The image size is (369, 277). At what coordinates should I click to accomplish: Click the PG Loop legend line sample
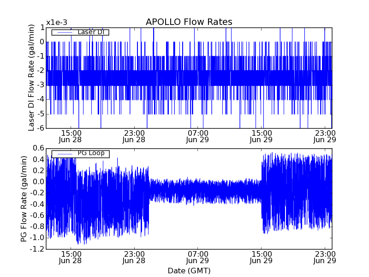[x=65, y=154]
